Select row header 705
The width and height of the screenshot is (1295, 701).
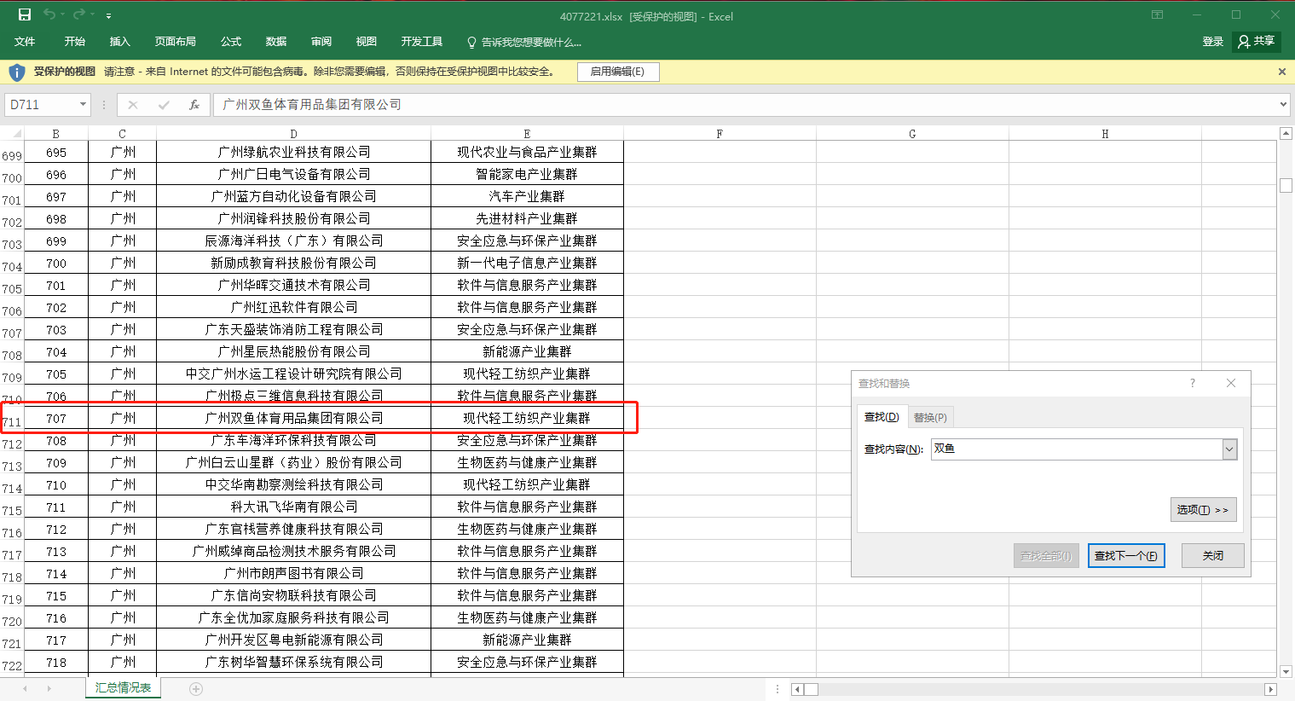pos(12,287)
